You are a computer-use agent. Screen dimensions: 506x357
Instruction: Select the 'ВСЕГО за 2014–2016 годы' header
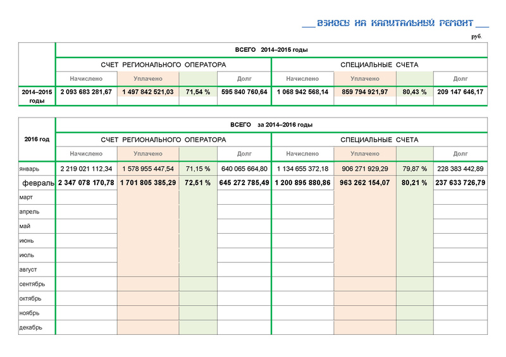click(271, 124)
